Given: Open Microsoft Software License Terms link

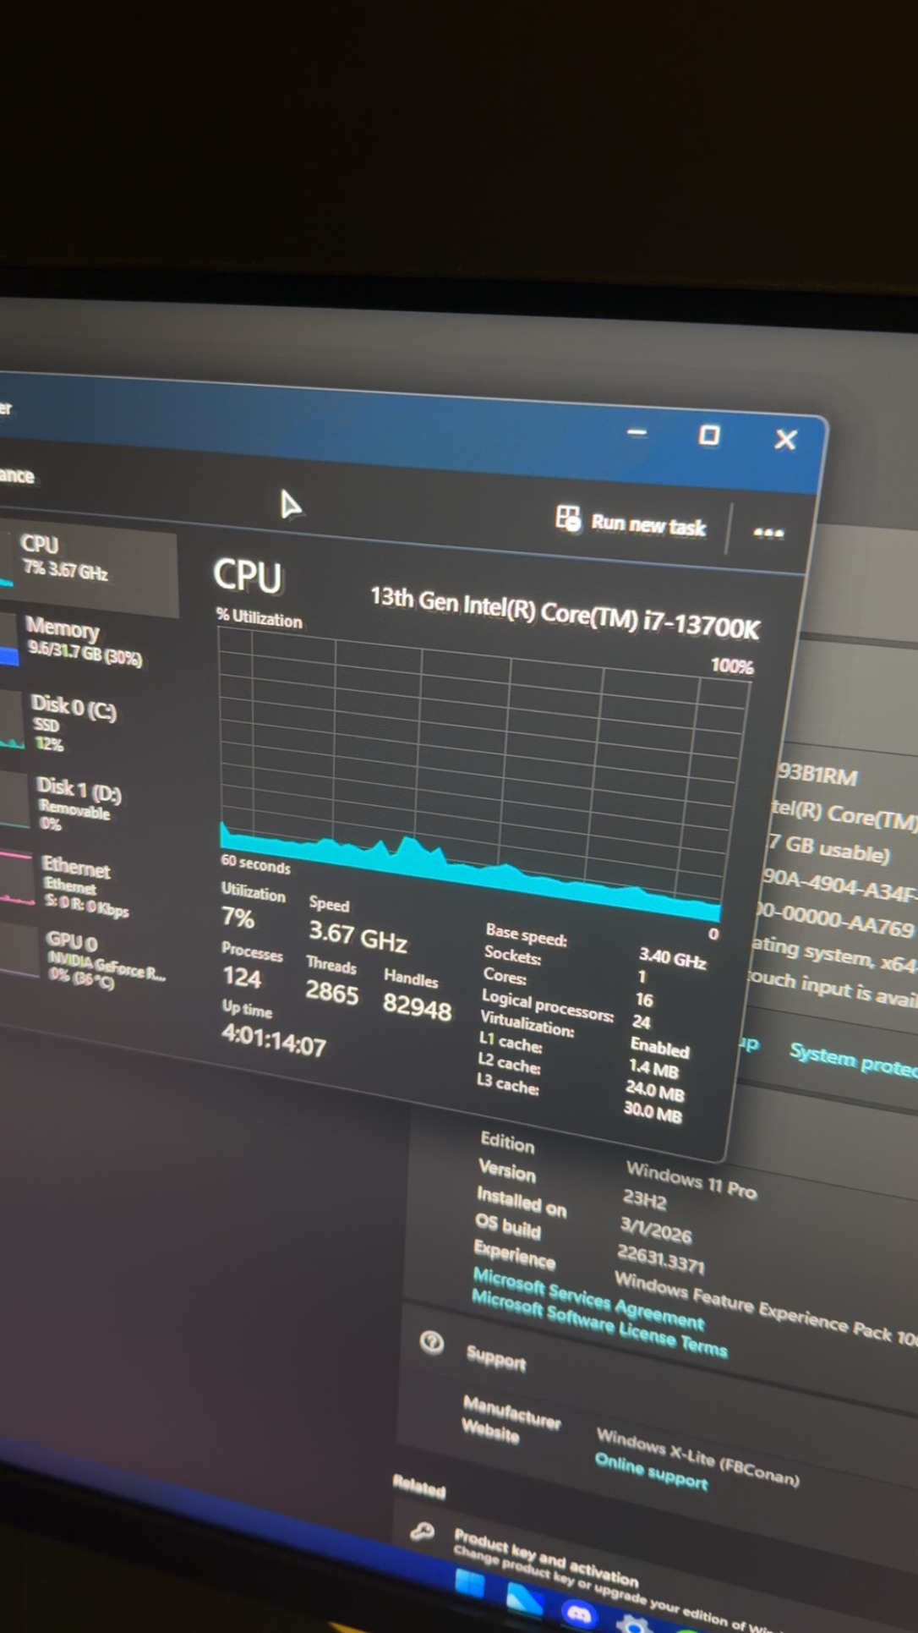Looking at the screenshot, I should click(x=598, y=1323).
